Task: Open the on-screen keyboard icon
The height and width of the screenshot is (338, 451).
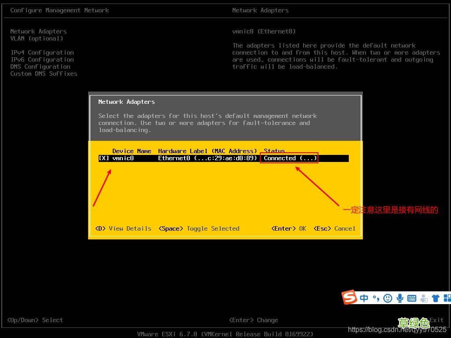Action: tap(412, 298)
